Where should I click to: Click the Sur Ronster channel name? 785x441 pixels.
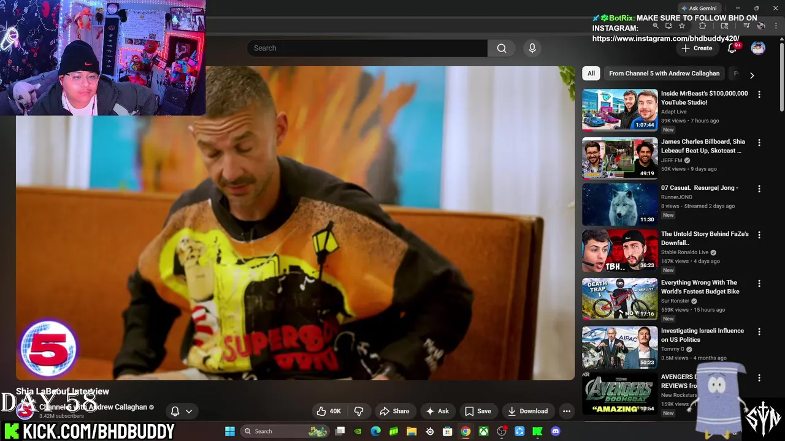675,301
